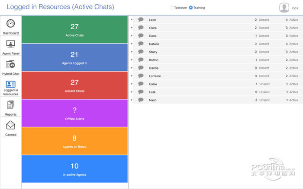This screenshot has width=303, height=189.
Task: Select the Training radio button
Action: click(x=190, y=8)
